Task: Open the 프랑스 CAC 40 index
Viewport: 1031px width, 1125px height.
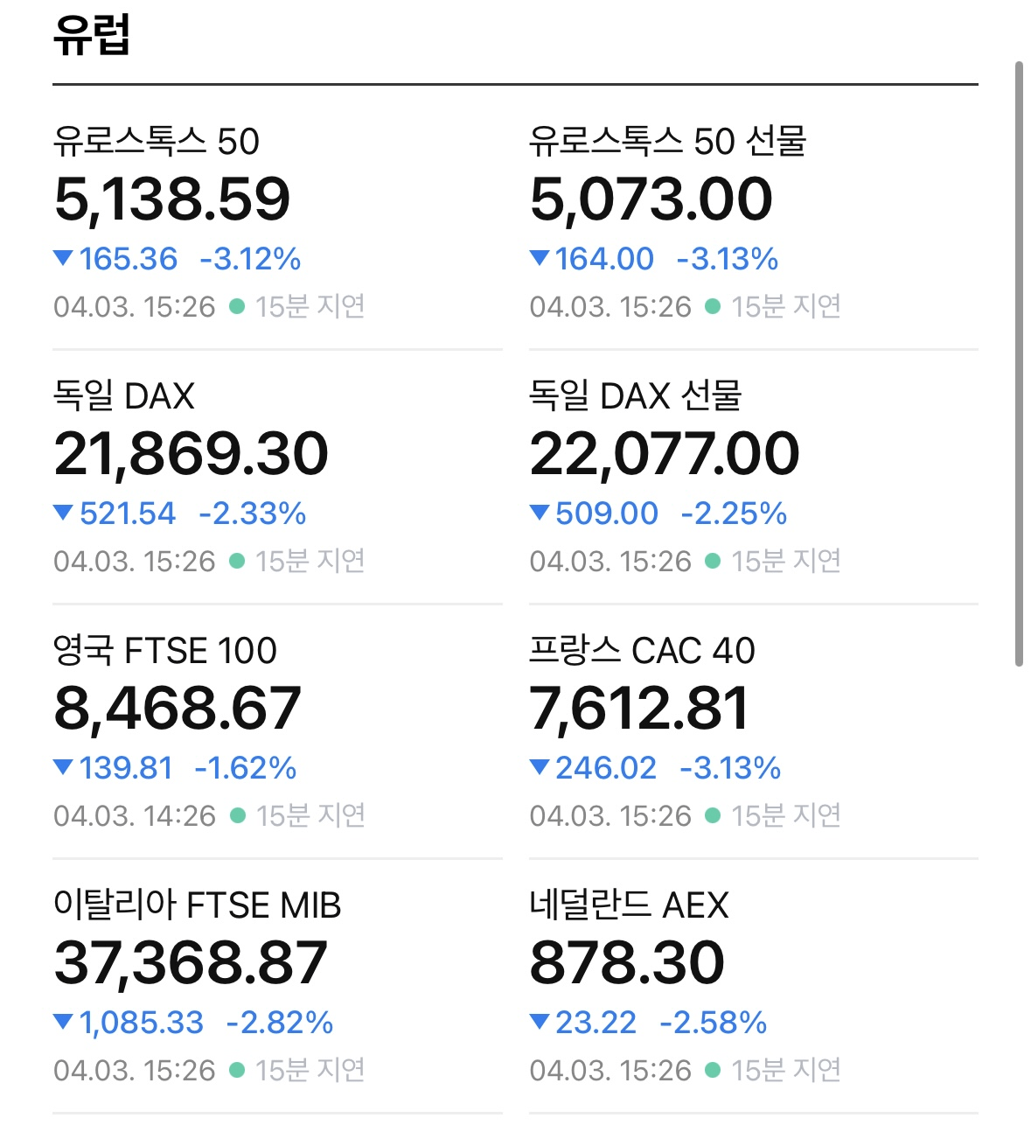Action: (x=642, y=651)
